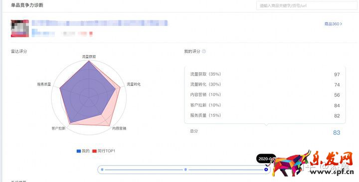Image resolution: width=359 pixels, height=182 pixels.
Task: Click the 2020 date tooltip bubble
Action: point(266,159)
